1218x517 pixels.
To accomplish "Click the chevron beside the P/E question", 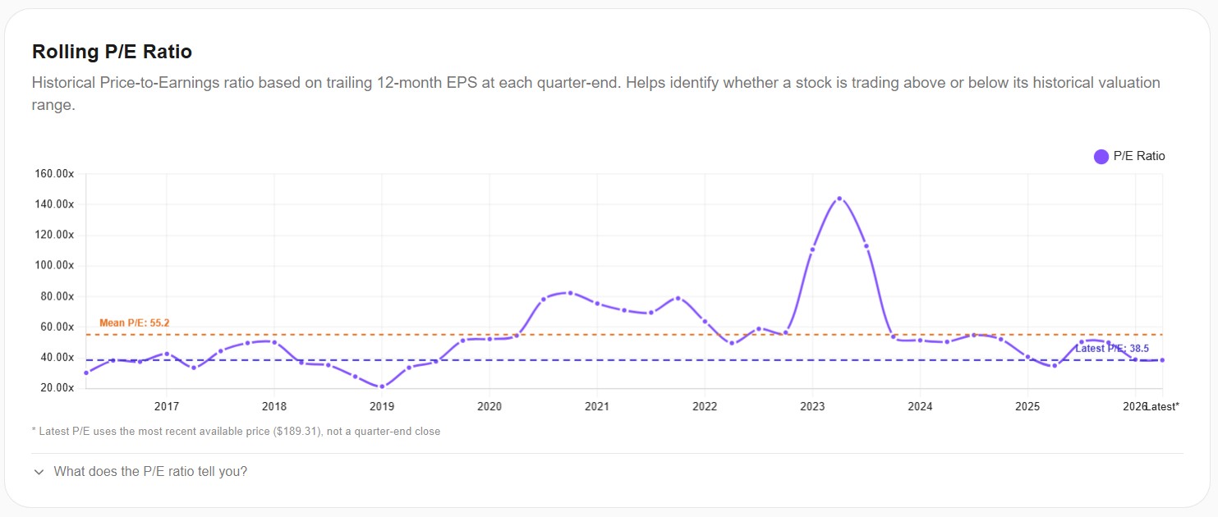I will click(38, 471).
